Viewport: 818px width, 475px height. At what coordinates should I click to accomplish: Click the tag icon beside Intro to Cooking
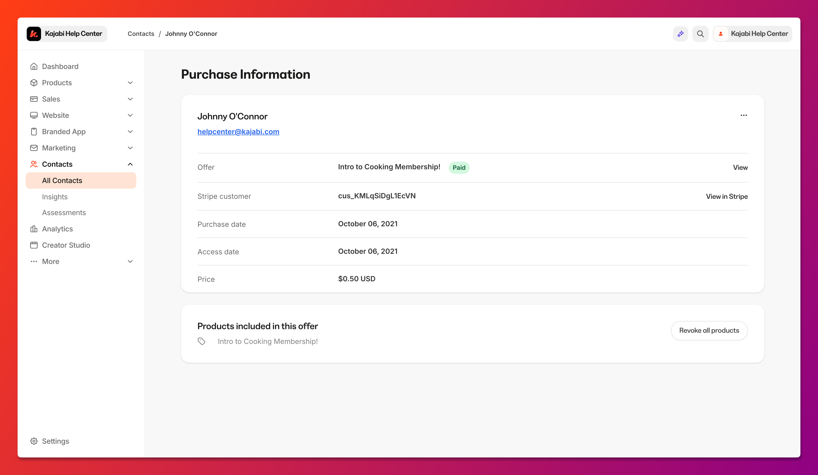point(202,341)
